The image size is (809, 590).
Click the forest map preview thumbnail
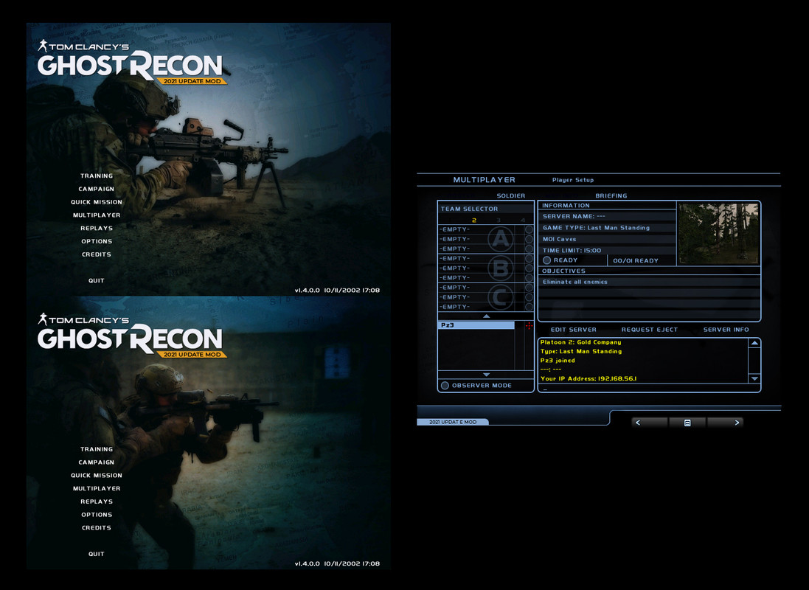(x=718, y=233)
